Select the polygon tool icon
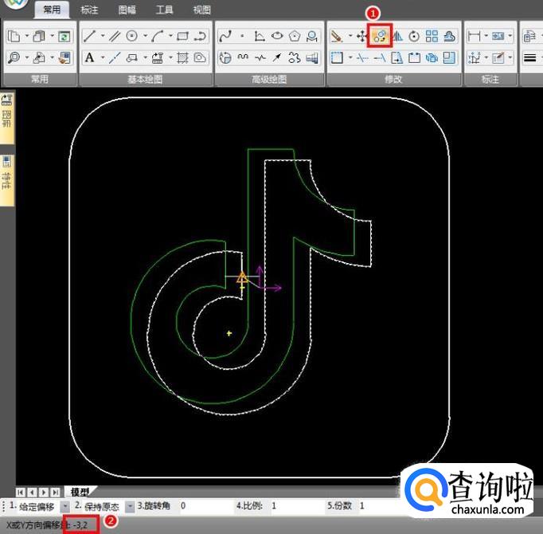This screenshot has width=543, height=534. pos(295,37)
